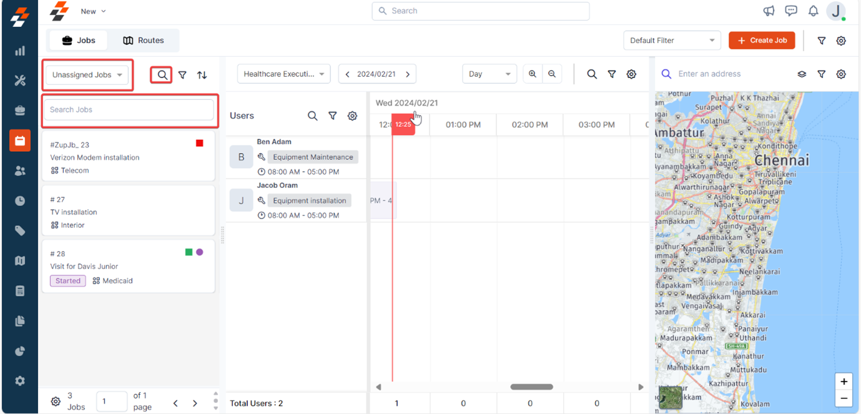This screenshot has height=414, width=861.
Task: Open the users people sidebar icon
Action: (20, 170)
